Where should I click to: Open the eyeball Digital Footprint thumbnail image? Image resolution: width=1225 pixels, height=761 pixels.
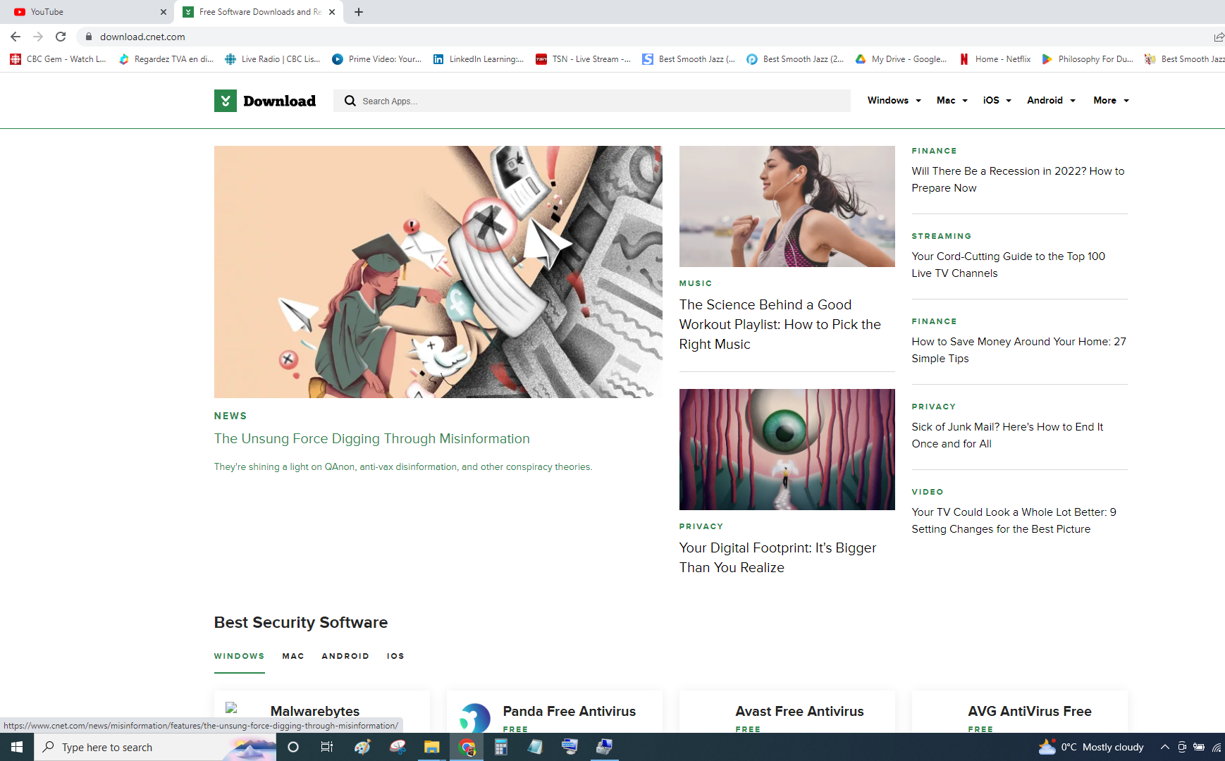point(787,450)
